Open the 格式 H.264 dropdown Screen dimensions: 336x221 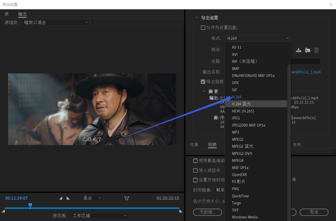[258, 38]
